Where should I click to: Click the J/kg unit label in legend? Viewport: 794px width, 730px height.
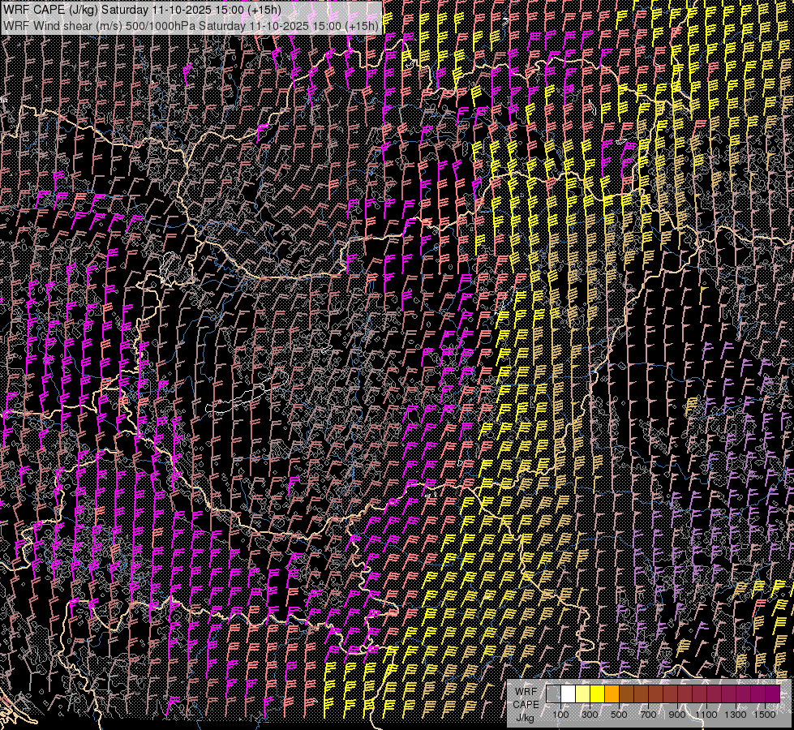point(526,718)
